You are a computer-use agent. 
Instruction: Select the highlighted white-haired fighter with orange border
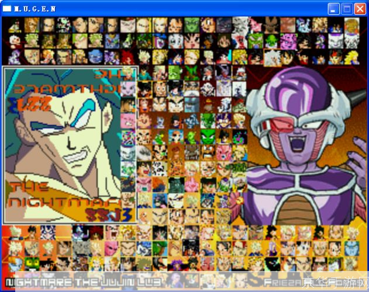[x=273, y=58]
